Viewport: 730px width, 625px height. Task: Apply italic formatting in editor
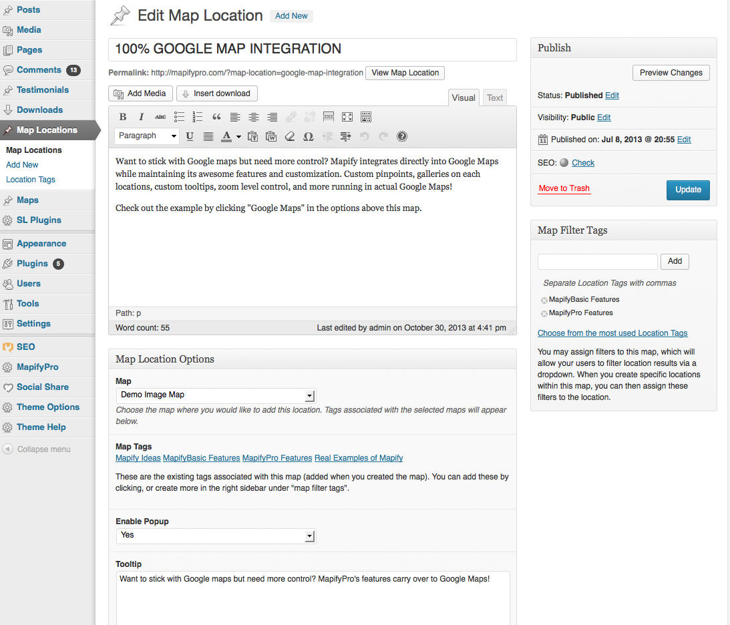tap(142, 117)
